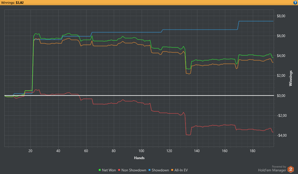Toggle the Non Showdown legend label
Screen dimensions: 298x174
pos(134,170)
